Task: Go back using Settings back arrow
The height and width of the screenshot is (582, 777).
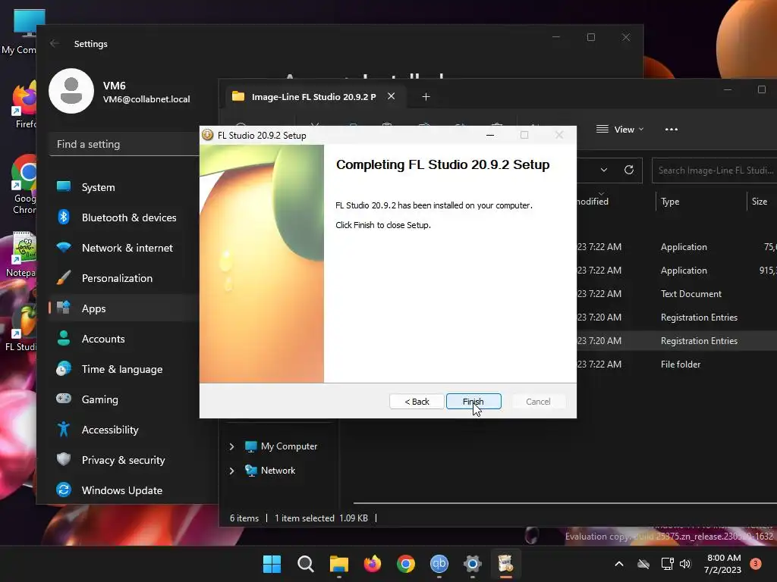Action: click(55, 43)
